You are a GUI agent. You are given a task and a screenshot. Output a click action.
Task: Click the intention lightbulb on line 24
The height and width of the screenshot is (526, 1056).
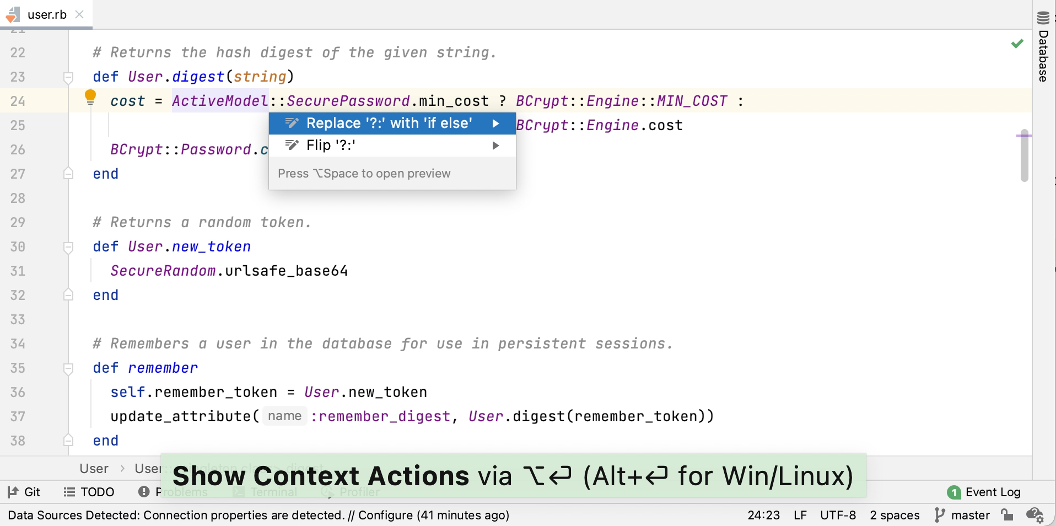tap(90, 96)
